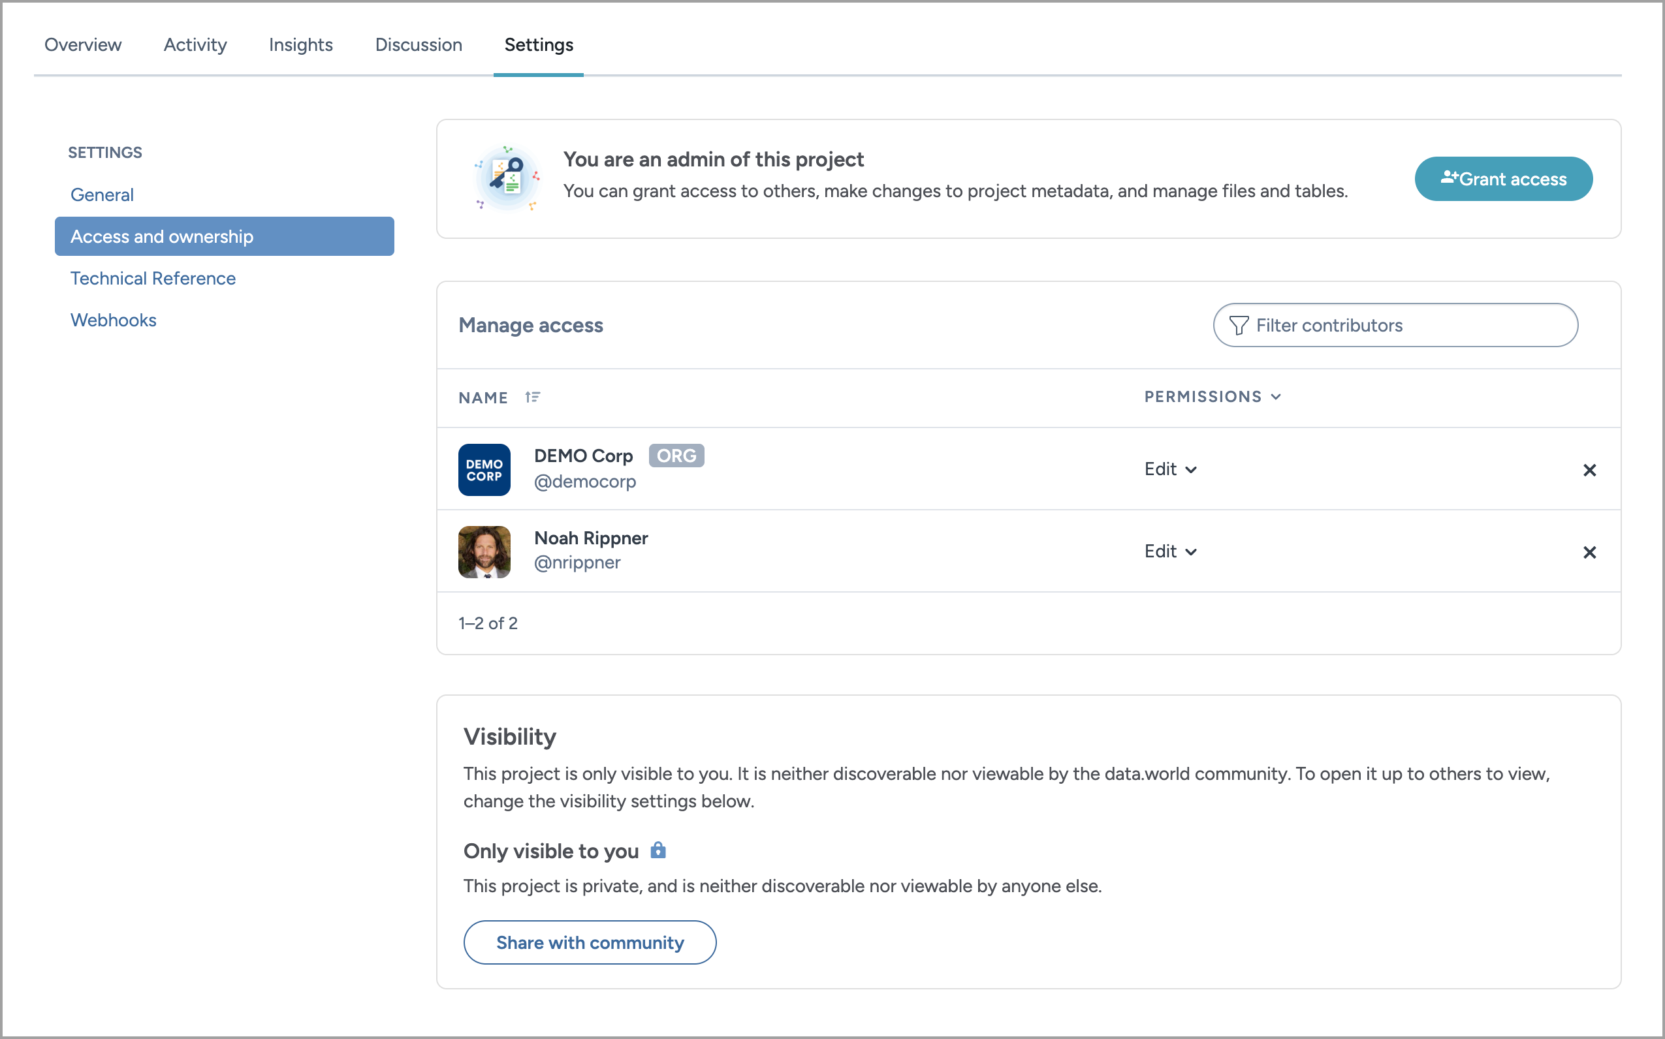
Task: Click You are an admin of this project heading
Action: click(714, 159)
